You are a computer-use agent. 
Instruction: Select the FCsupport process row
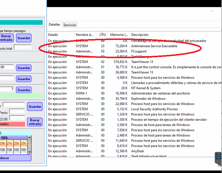pos(134,51)
